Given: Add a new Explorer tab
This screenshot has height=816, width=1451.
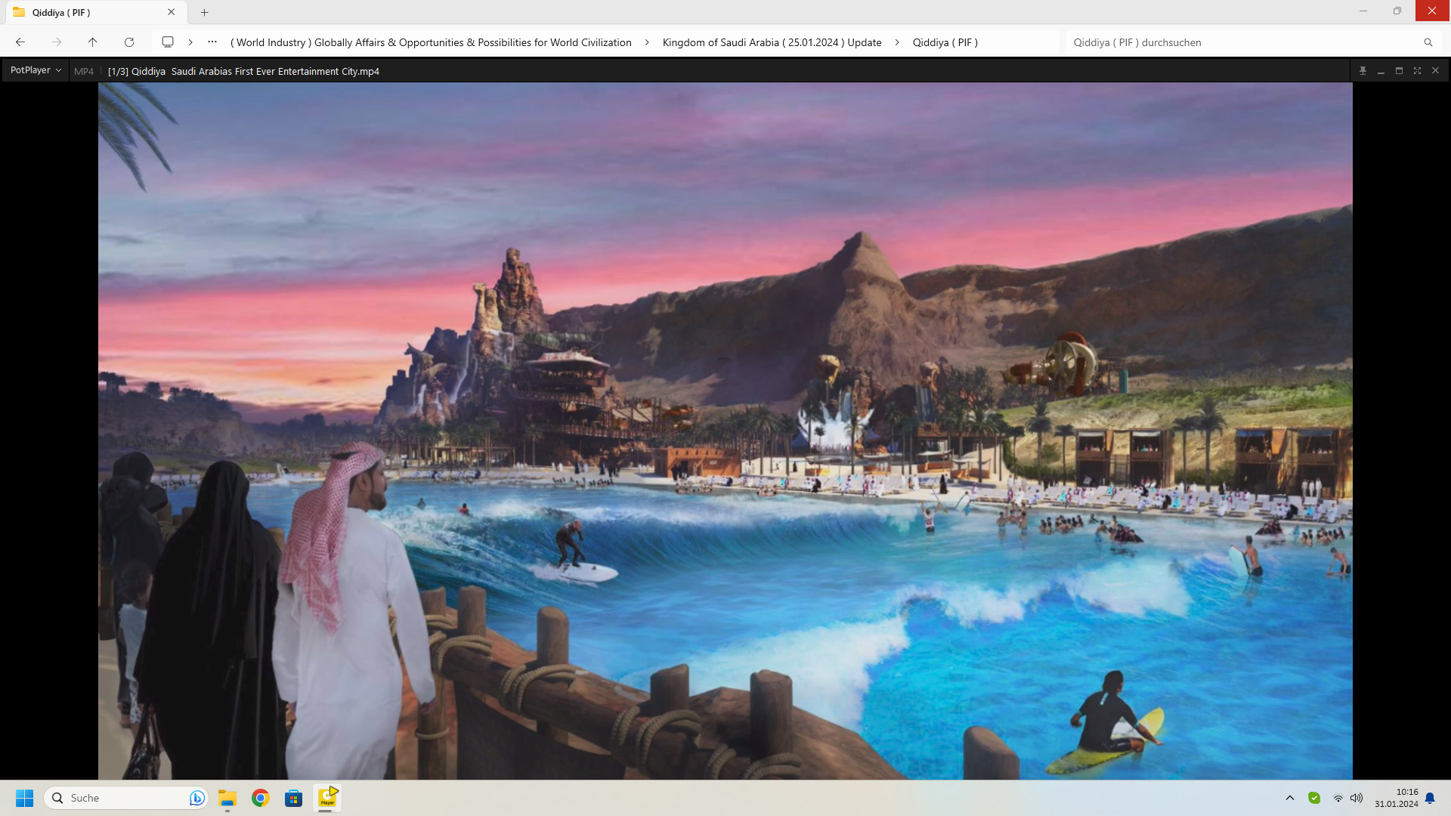Looking at the screenshot, I should 204,12.
